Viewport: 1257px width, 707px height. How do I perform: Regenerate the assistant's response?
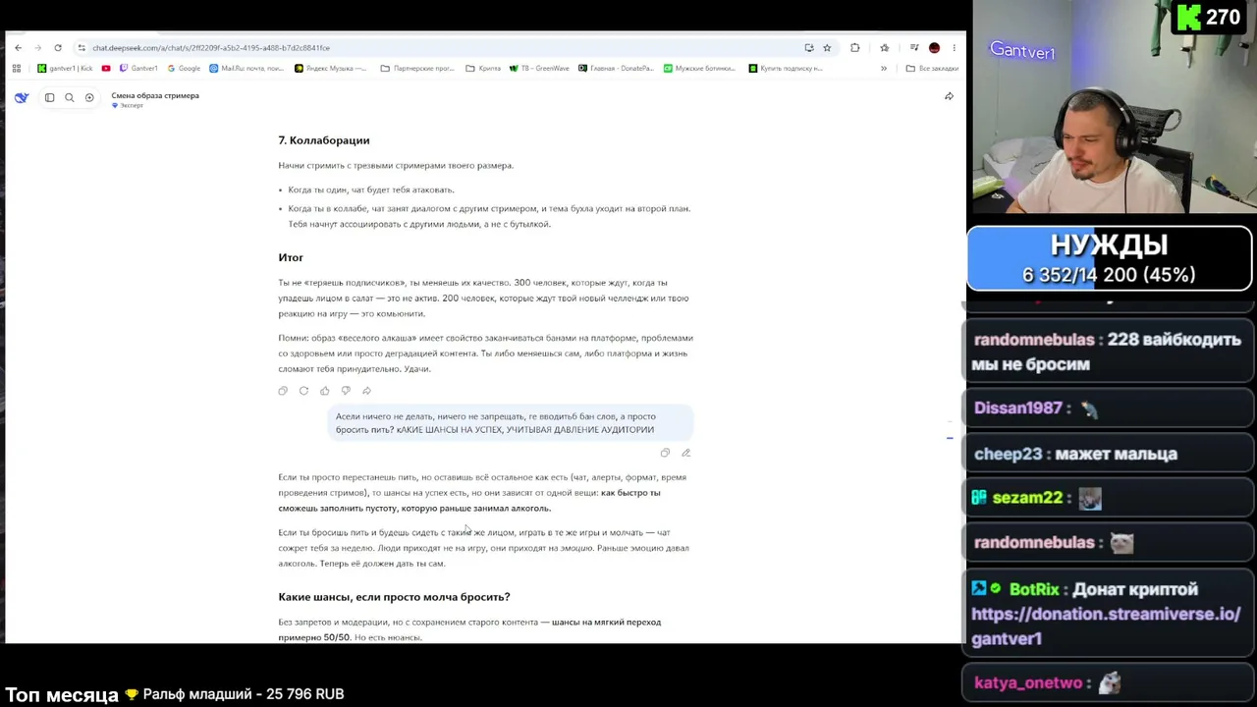[x=303, y=391]
